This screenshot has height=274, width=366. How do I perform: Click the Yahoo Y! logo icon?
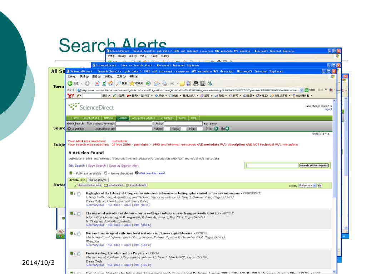(x=70, y=96)
